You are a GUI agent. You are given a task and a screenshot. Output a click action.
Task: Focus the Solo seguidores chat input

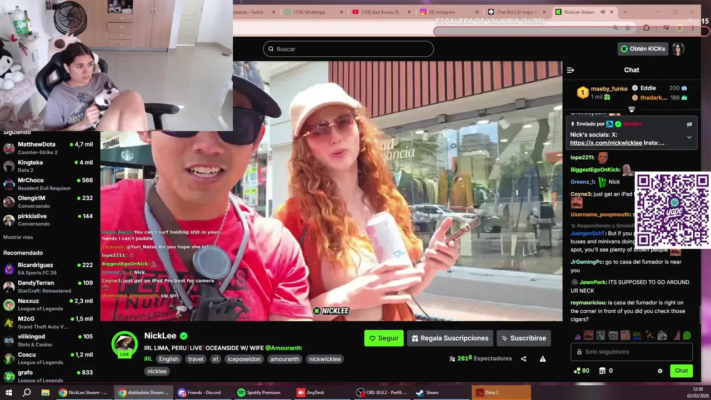point(632,352)
